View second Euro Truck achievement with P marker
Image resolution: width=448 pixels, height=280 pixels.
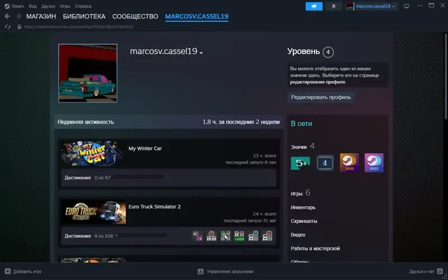[212, 236]
